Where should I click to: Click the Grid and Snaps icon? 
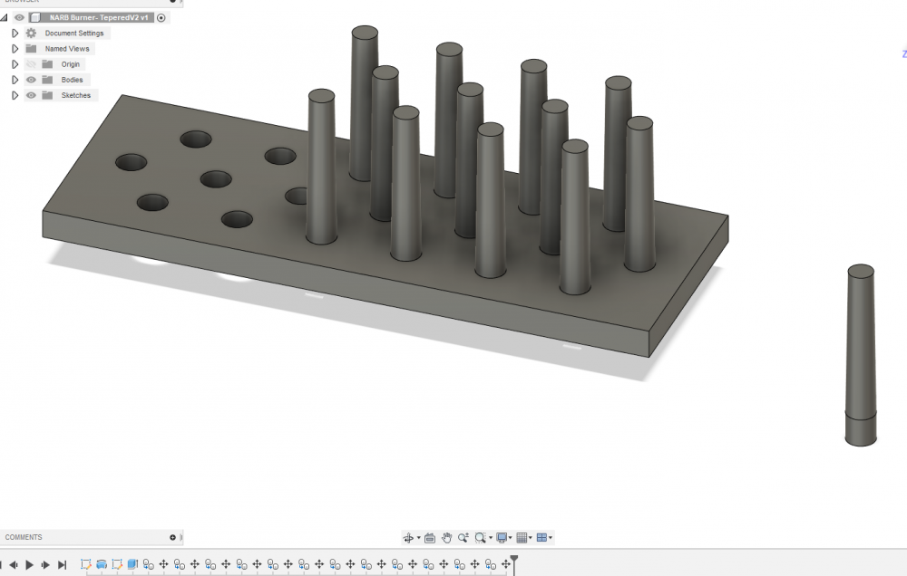point(522,538)
